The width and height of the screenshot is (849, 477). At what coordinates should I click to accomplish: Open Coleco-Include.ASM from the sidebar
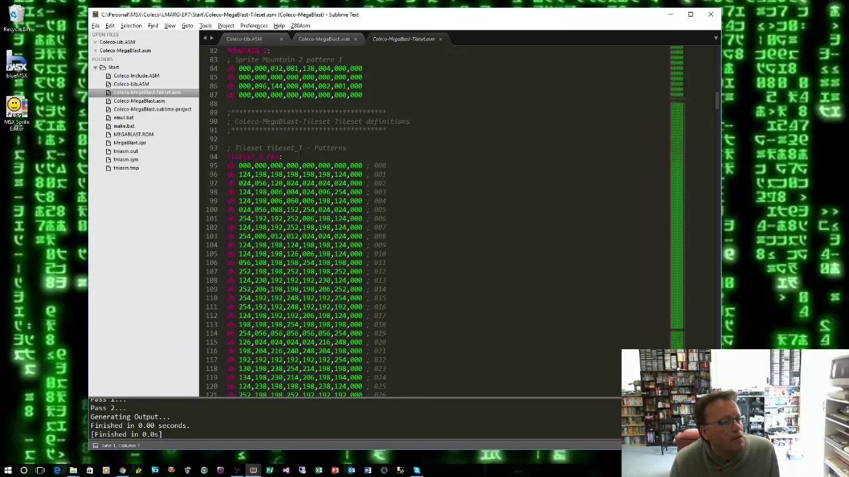pos(137,76)
